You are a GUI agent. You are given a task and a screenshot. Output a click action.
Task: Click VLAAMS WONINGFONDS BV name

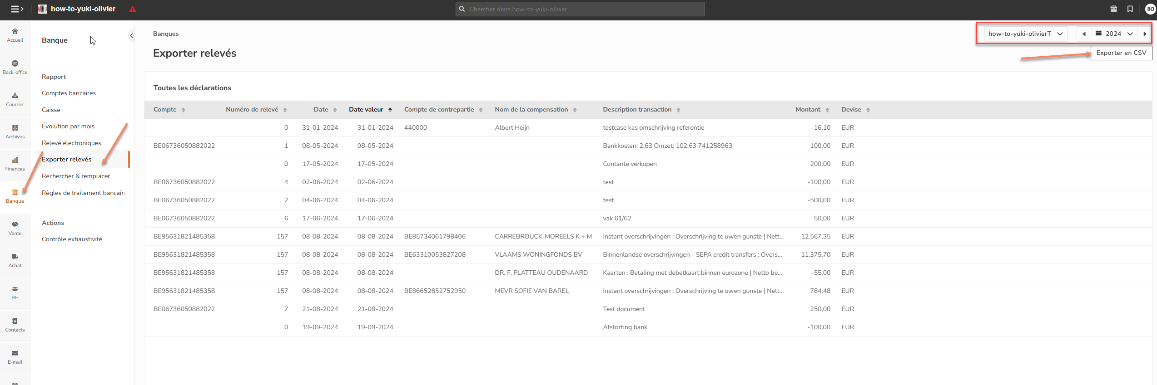pos(538,254)
